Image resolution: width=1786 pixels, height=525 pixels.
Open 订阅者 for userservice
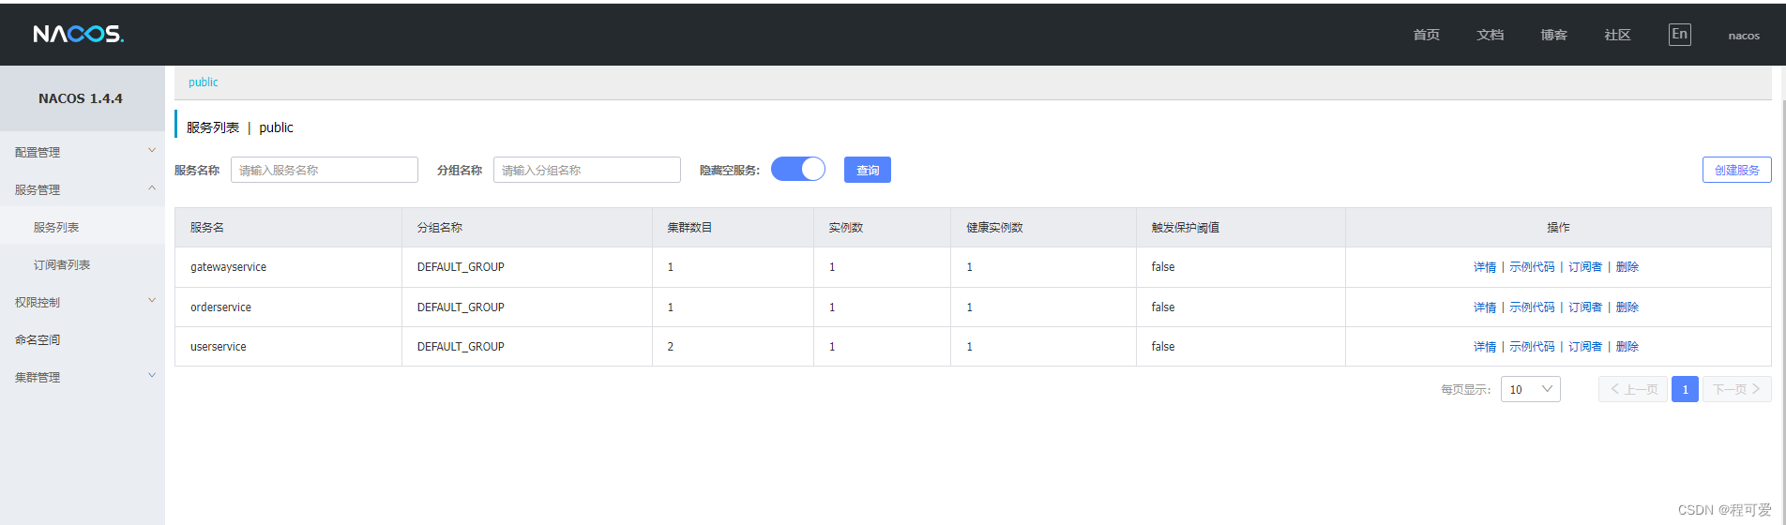[1585, 347]
